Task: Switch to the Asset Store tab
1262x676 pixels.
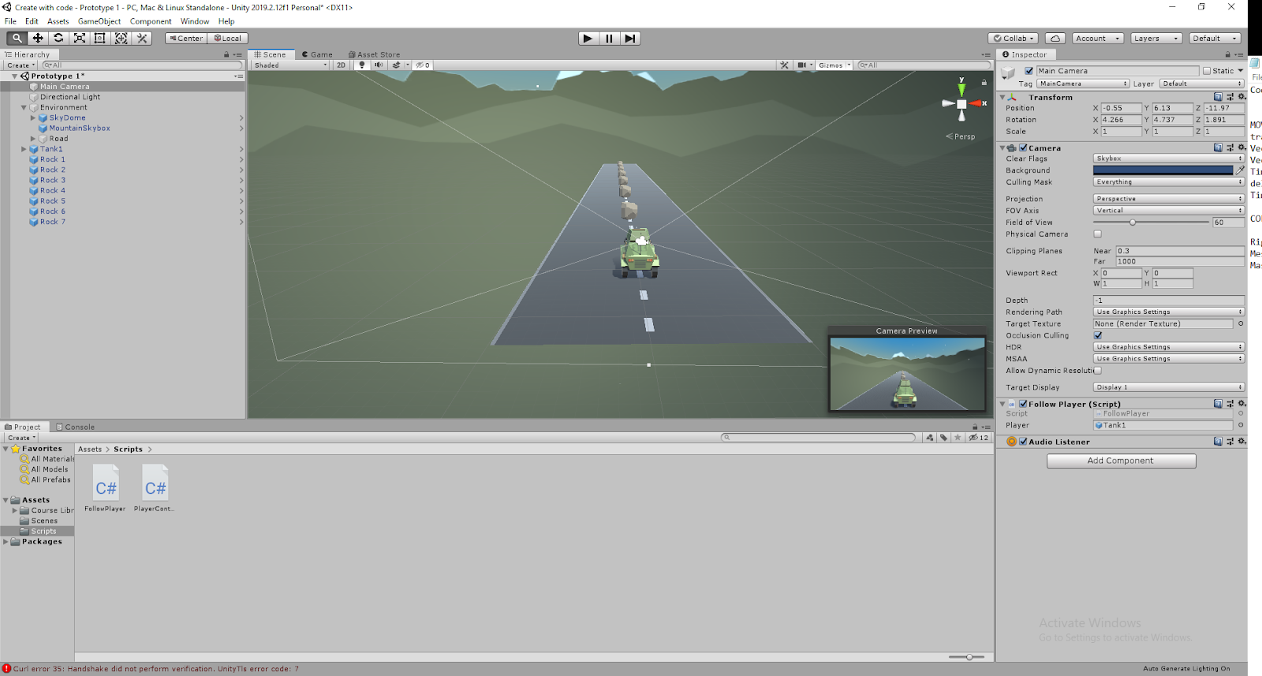Action: tap(374, 54)
